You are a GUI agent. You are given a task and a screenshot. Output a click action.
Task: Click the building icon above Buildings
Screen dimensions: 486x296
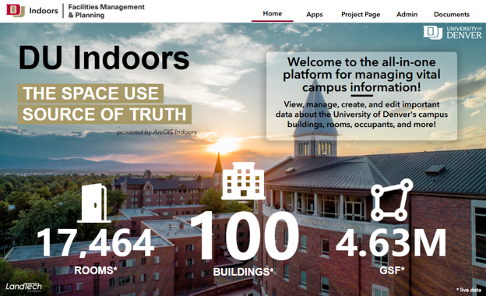[243, 181]
